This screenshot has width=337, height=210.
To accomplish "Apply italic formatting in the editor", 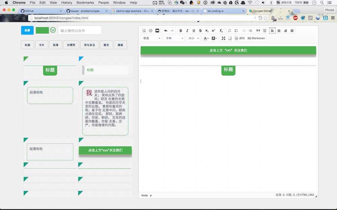I will tap(187, 31).
